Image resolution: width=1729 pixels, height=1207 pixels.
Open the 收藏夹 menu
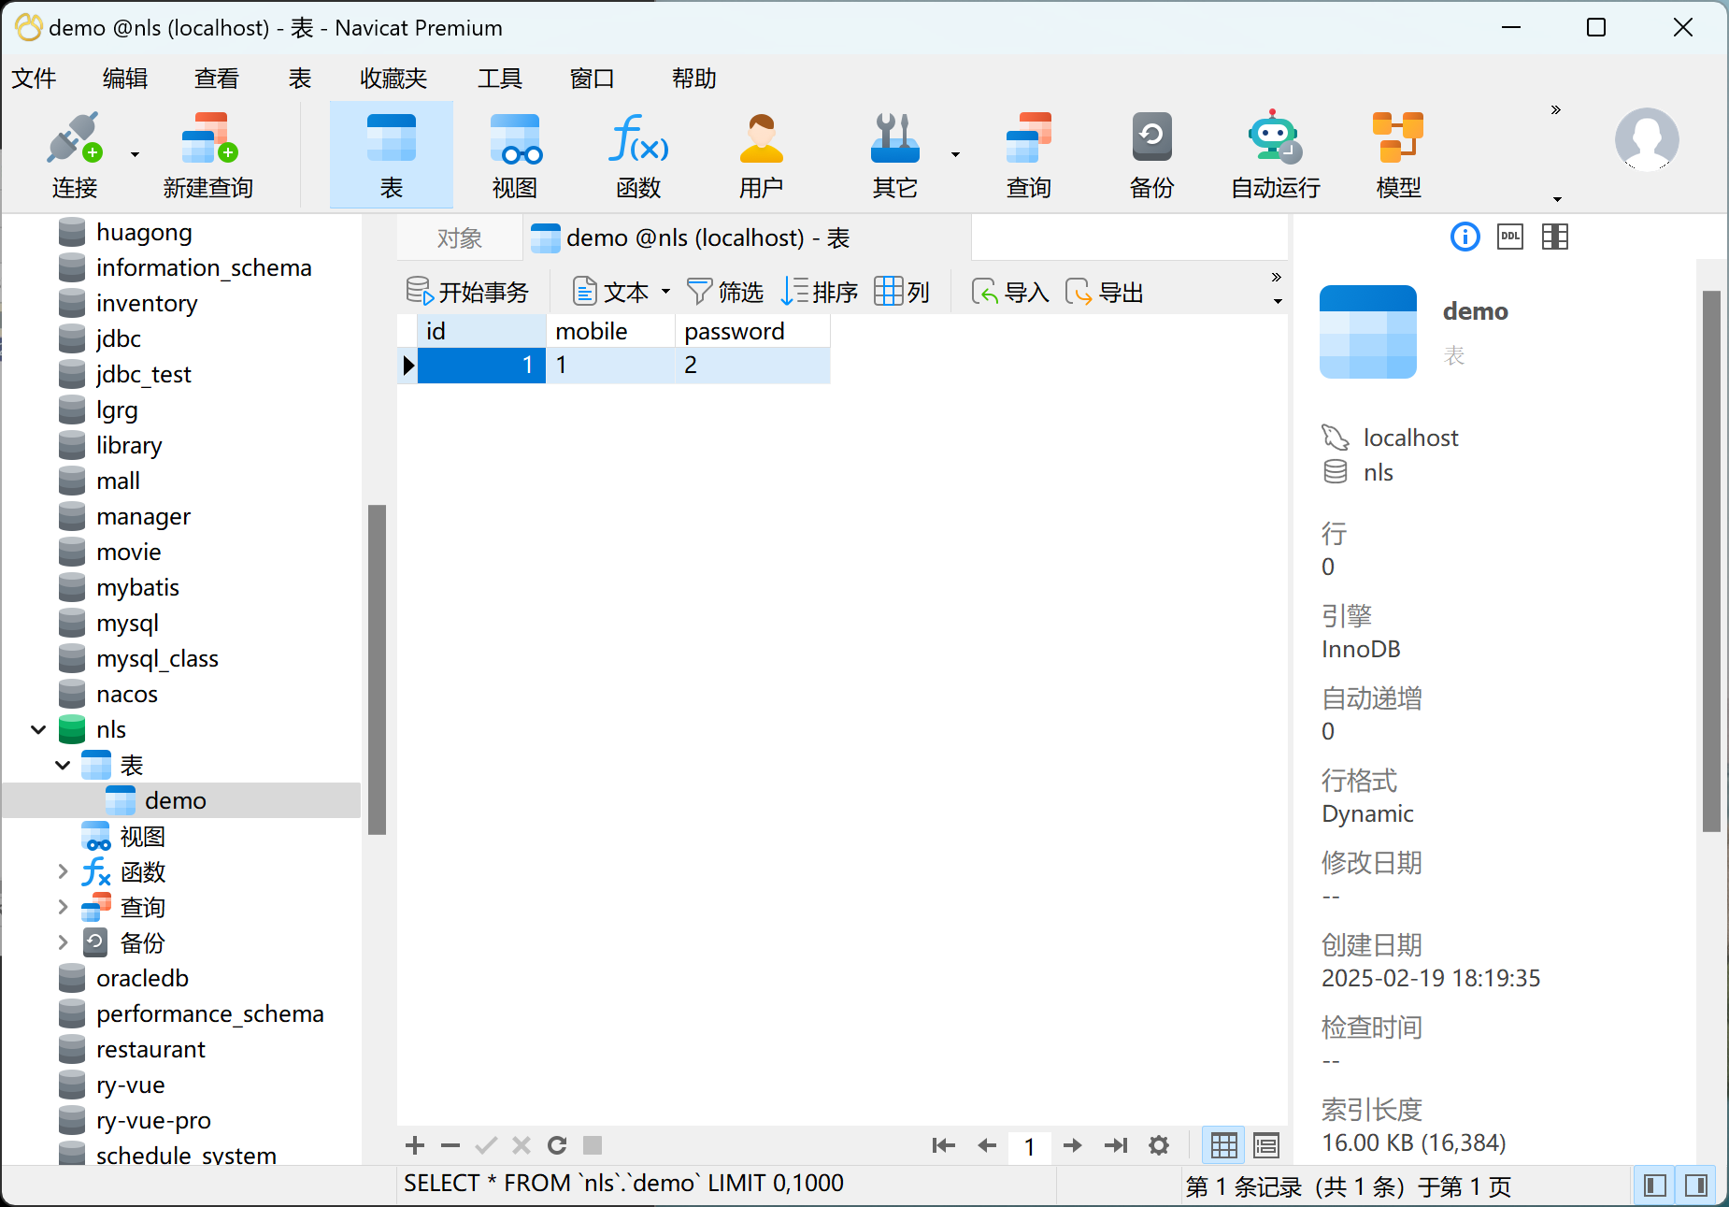coord(393,79)
